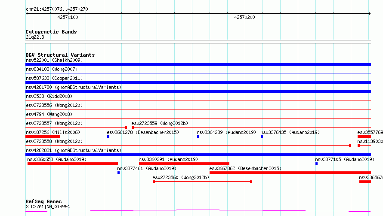Click the nsv3377461 (Audano2019) label

[147, 168]
